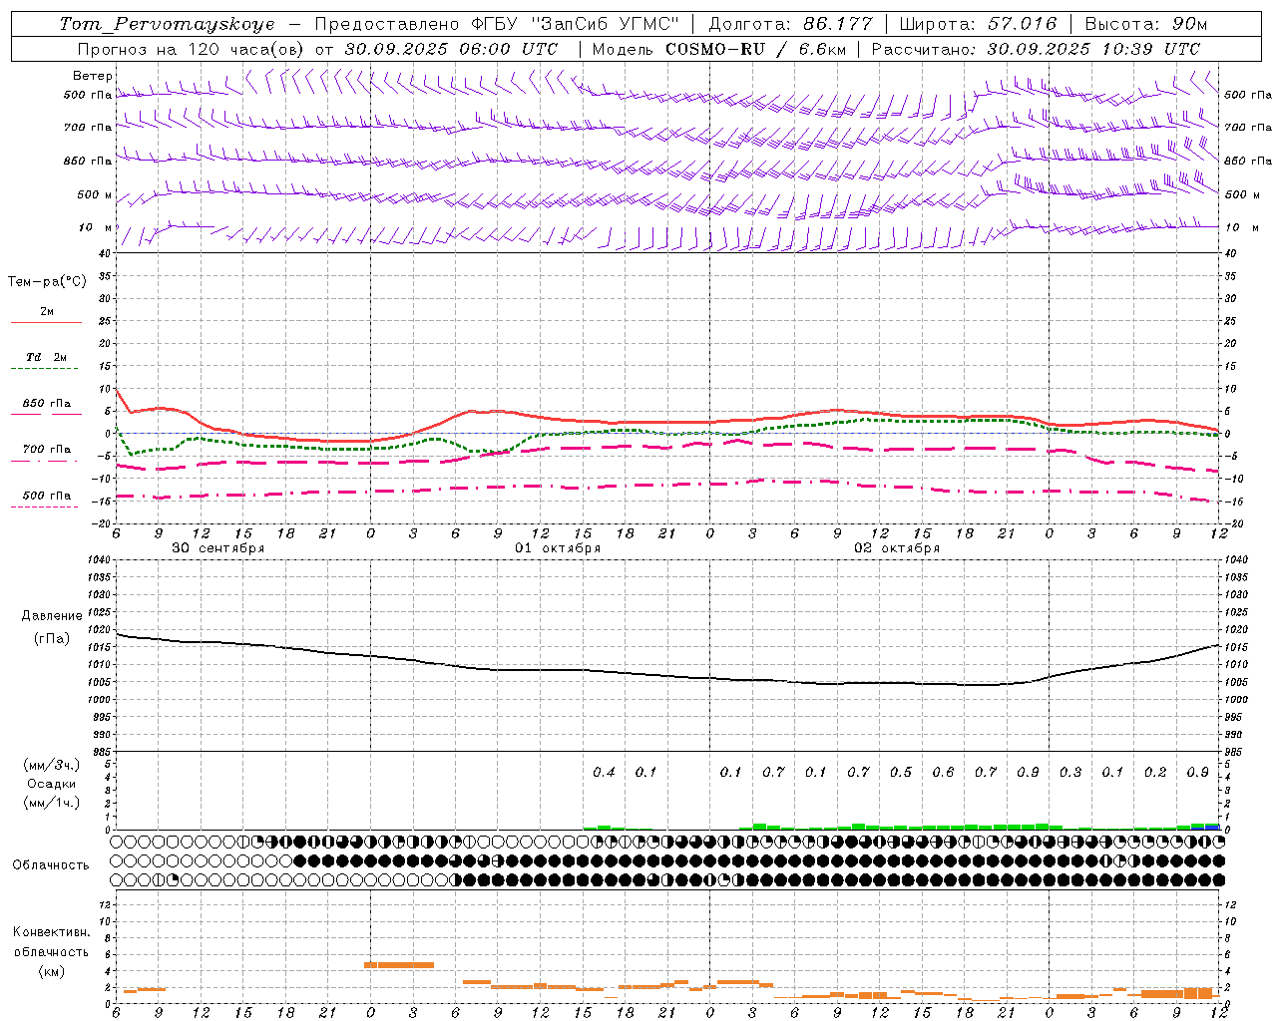
Task: Click the Тем-ра(°C) panel label
Action: pyautogui.click(x=47, y=282)
